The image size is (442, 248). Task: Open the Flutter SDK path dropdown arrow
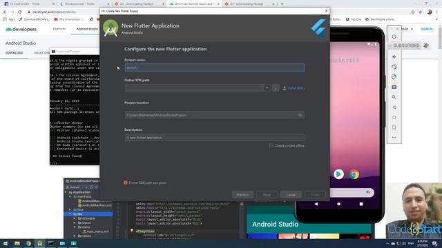267,87
